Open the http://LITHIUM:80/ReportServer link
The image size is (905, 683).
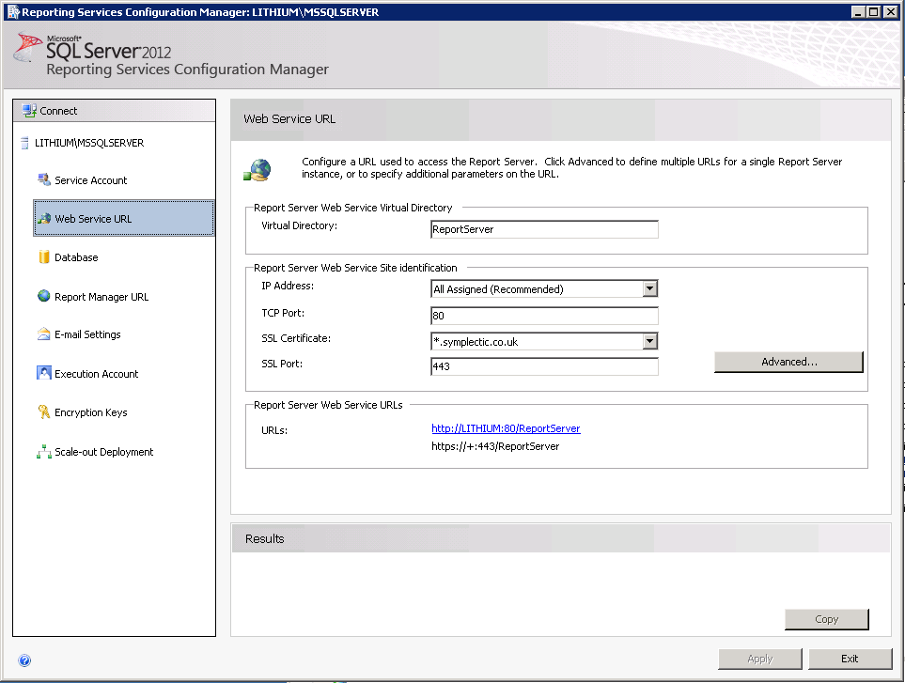point(506,428)
